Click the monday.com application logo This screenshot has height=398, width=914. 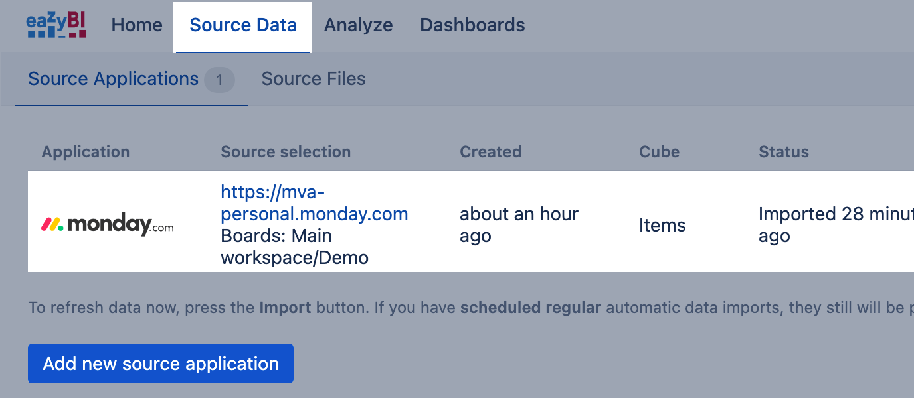(x=107, y=226)
